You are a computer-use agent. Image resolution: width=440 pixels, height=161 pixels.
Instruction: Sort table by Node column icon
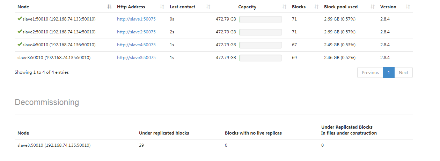[109, 7]
